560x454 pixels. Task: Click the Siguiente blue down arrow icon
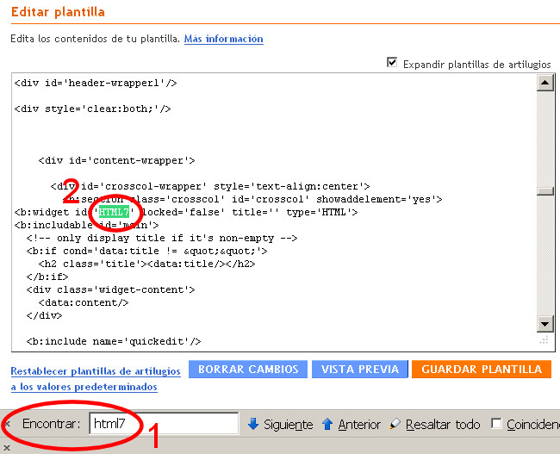click(x=253, y=424)
